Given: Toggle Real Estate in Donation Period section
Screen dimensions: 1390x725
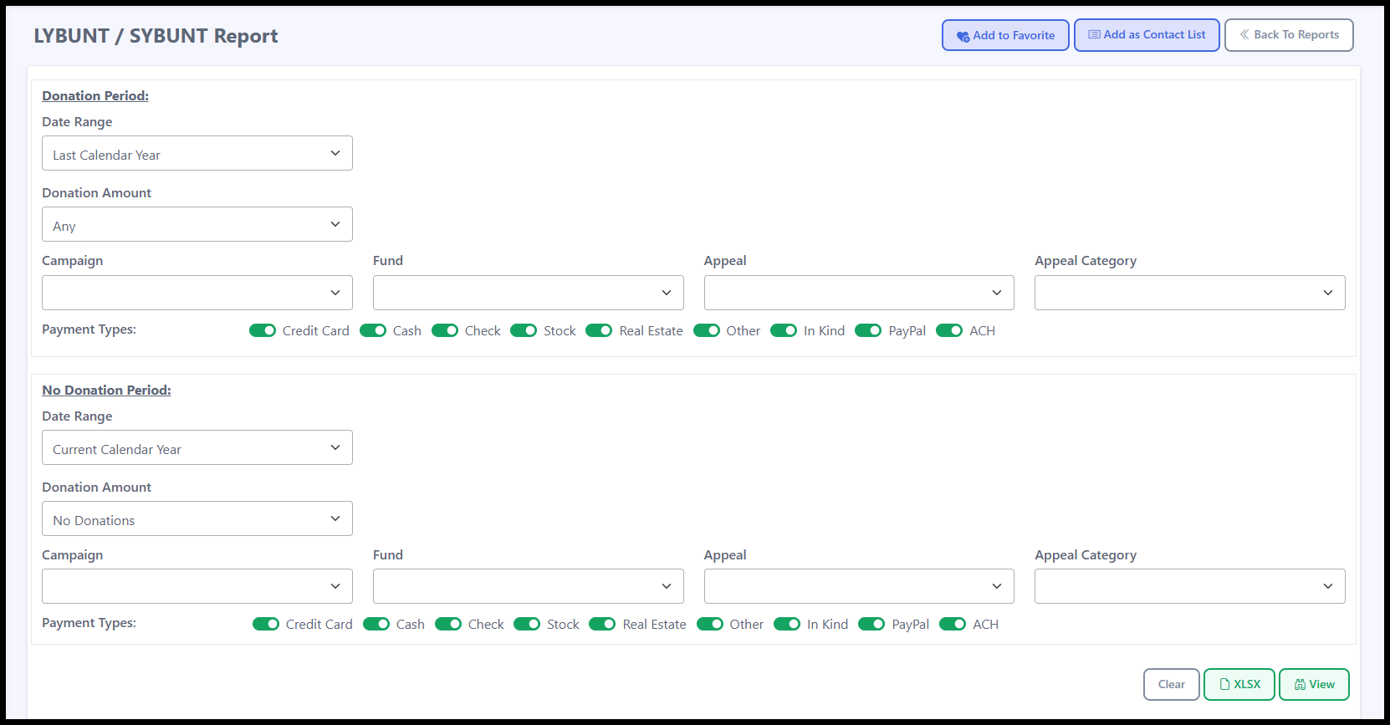Looking at the screenshot, I should click(x=599, y=330).
